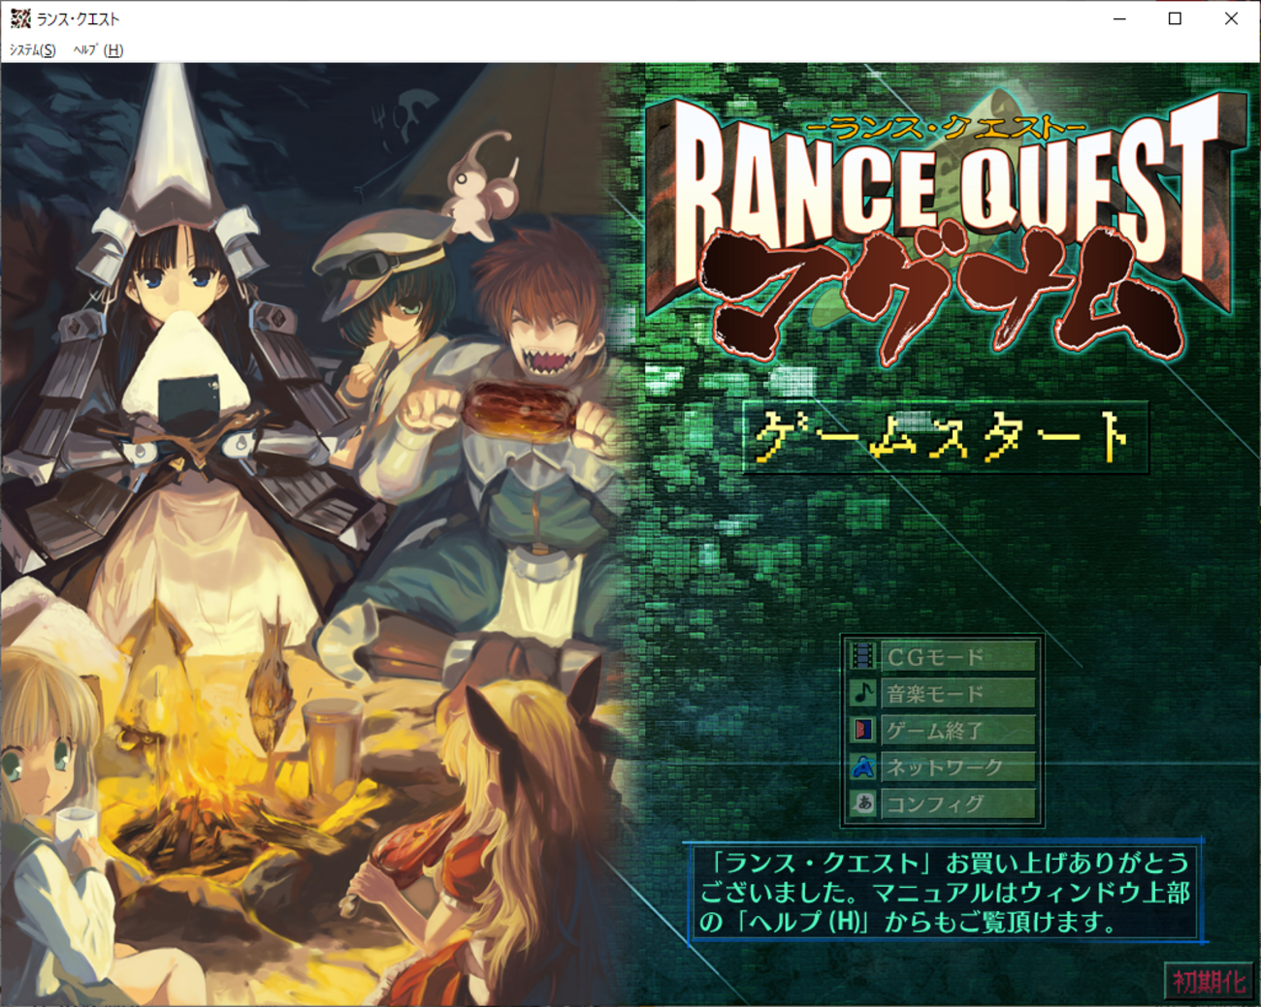1261x1007 pixels.
Task: Click the Rance Quest app icon in title bar
Action: 20,18
